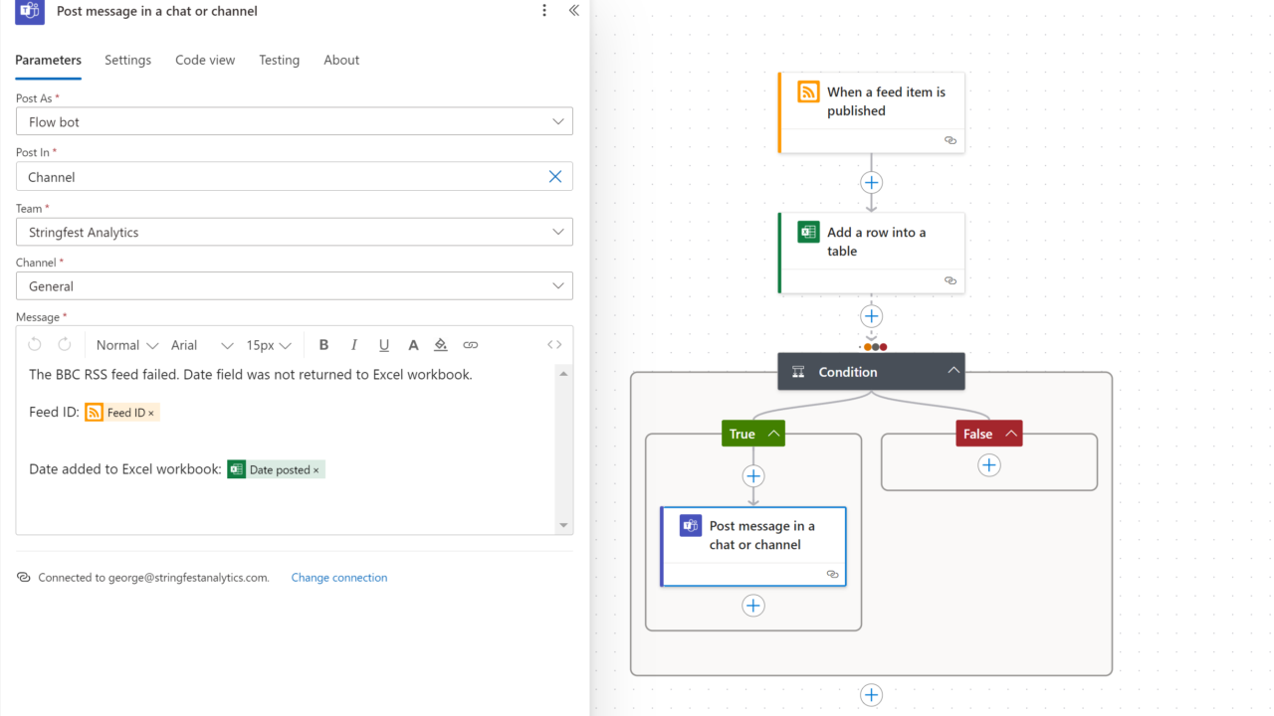Click the message text about BBC RSS feed
Image resolution: width=1274 pixels, height=716 pixels.
point(251,375)
